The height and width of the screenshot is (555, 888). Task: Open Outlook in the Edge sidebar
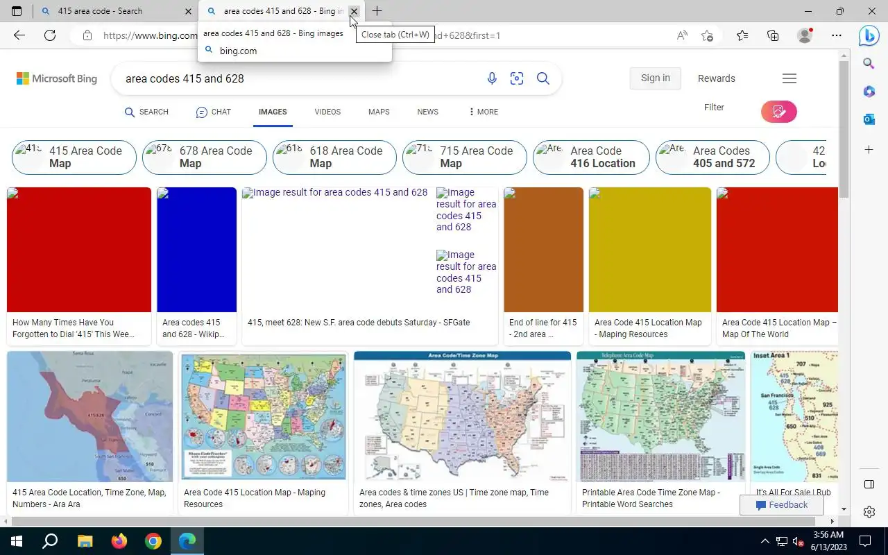(x=869, y=119)
